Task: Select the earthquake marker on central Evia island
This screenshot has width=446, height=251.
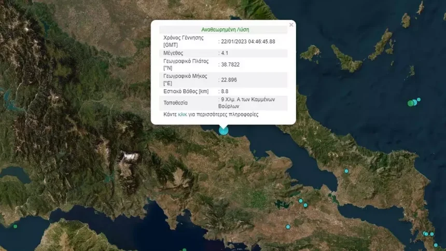Action: (346, 171)
